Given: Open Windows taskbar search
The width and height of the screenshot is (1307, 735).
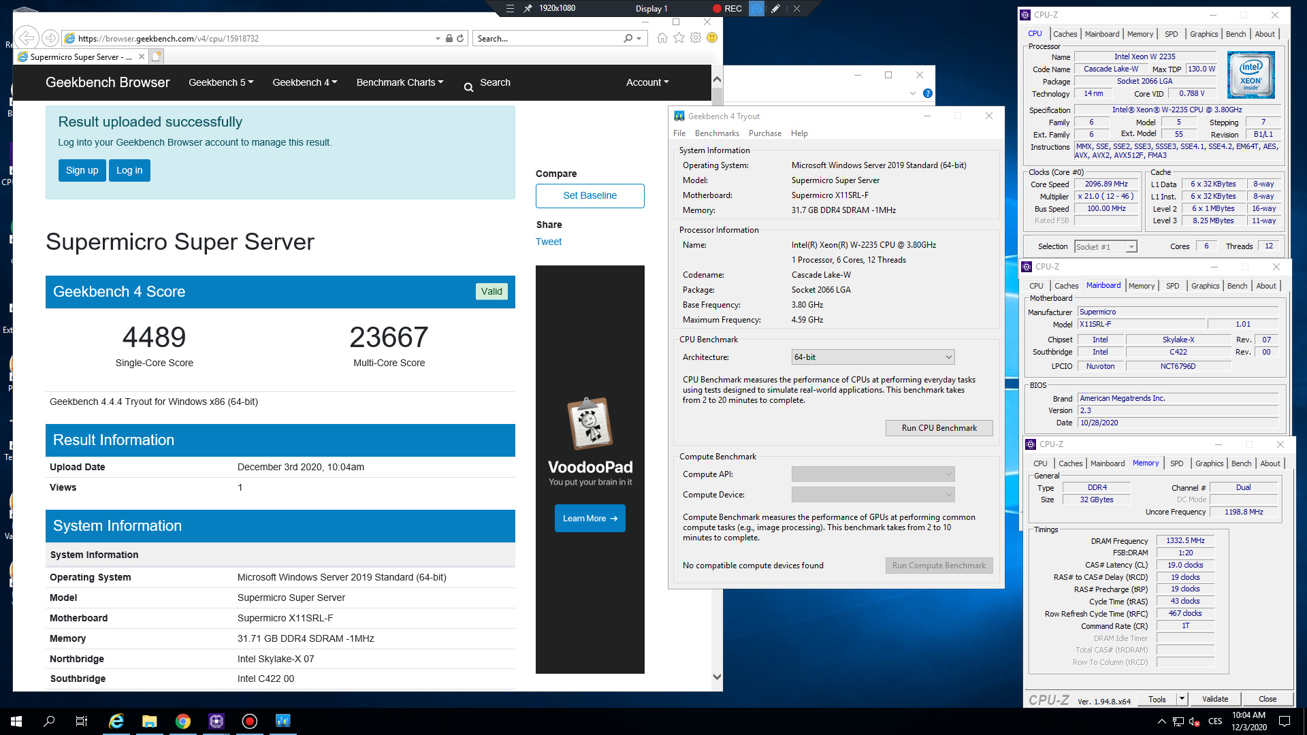Looking at the screenshot, I should (x=49, y=721).
